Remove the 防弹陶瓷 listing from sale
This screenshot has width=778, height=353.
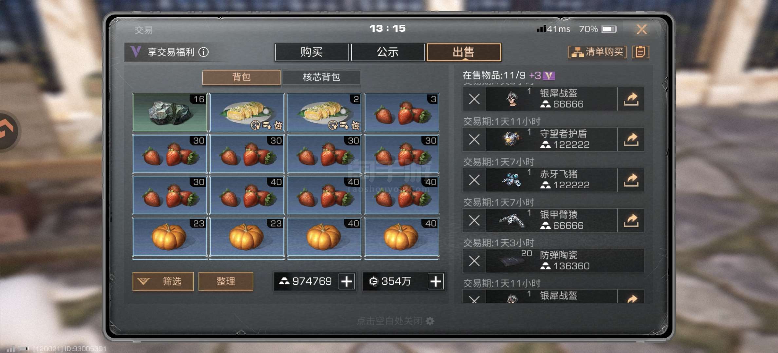[x=474, y=261]
